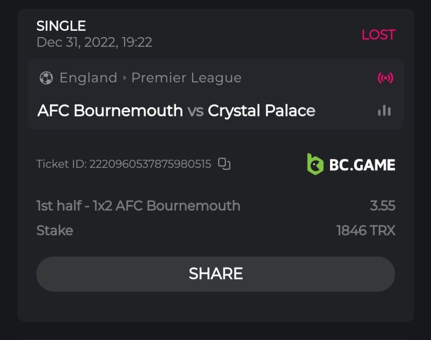Click the arrow between England and Premier League

[125, 78]
